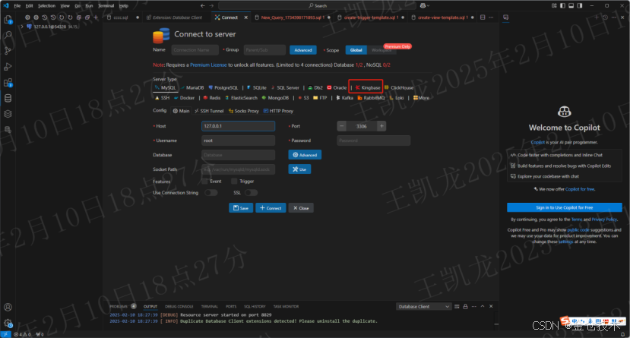Open the Search view in activity bar

(x=8, y=36)
